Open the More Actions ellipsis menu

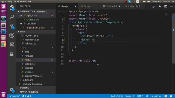coord(172,6)
